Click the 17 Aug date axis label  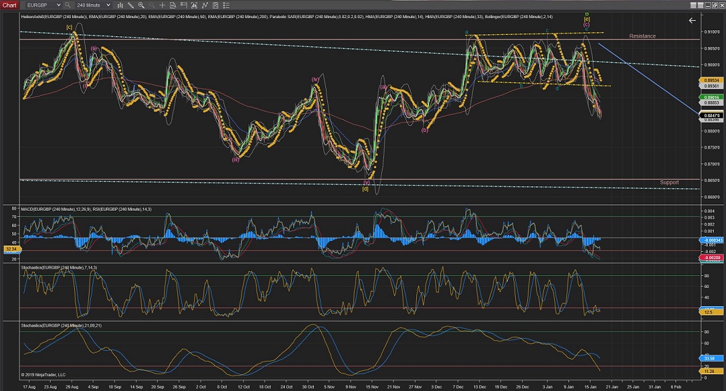pos(29,386)
